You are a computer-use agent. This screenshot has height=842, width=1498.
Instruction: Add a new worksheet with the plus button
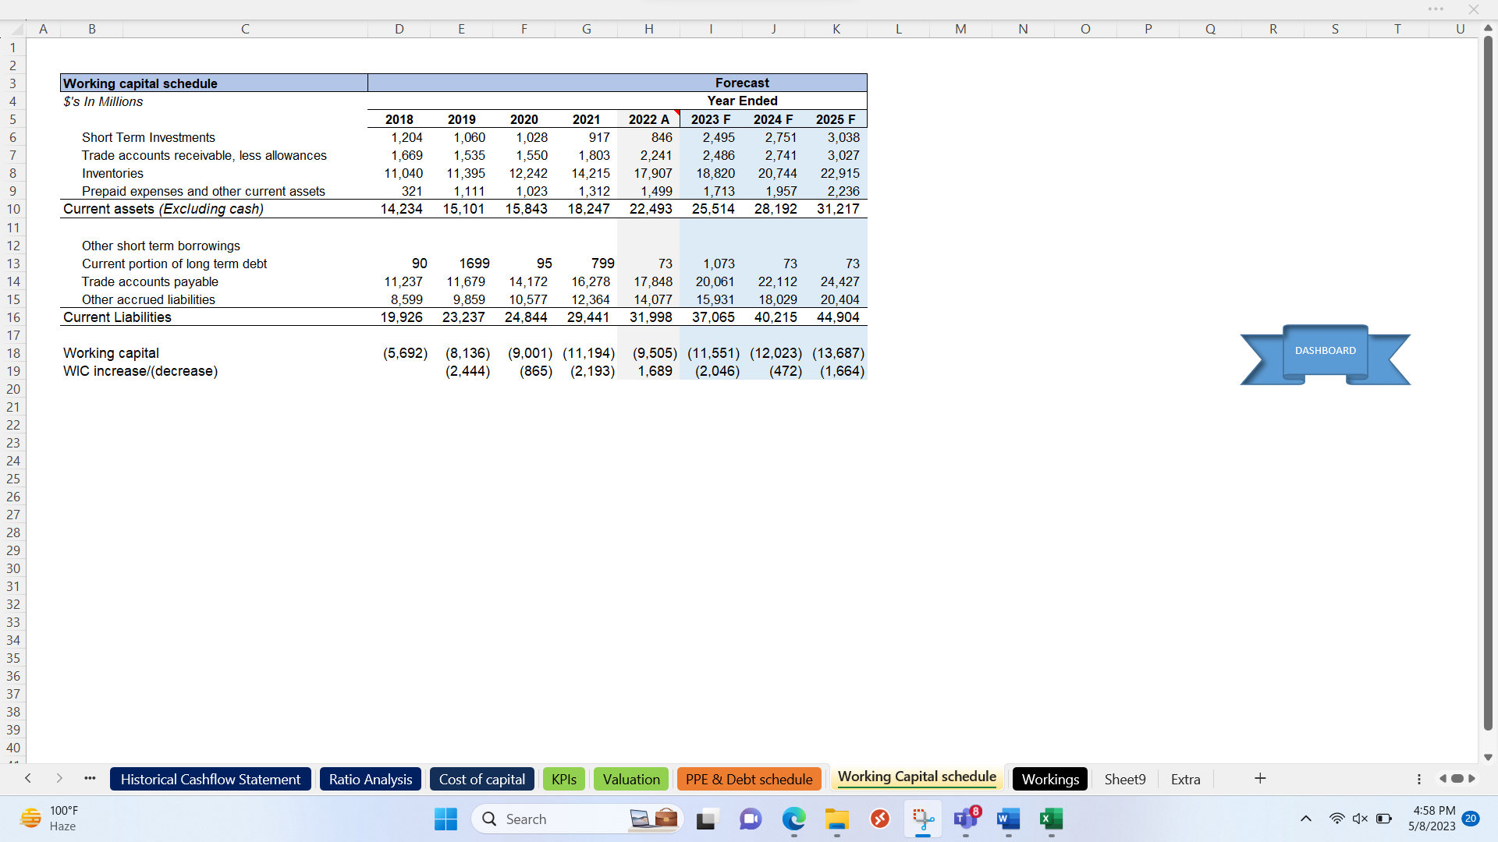tap(1259, 778)
